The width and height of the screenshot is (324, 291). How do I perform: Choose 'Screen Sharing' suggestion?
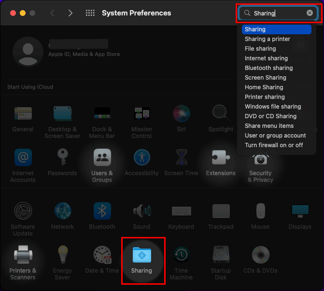pyautogui.click(x=265, y=78)
